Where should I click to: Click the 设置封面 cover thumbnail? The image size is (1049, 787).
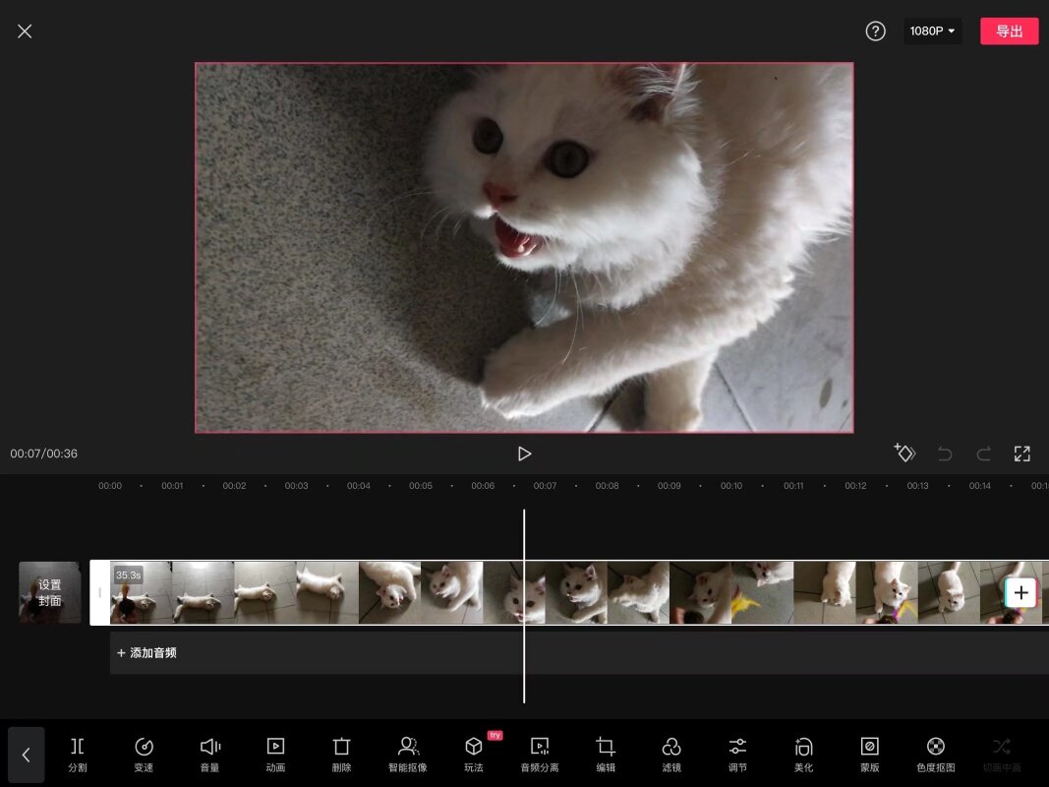coord(50,592)
